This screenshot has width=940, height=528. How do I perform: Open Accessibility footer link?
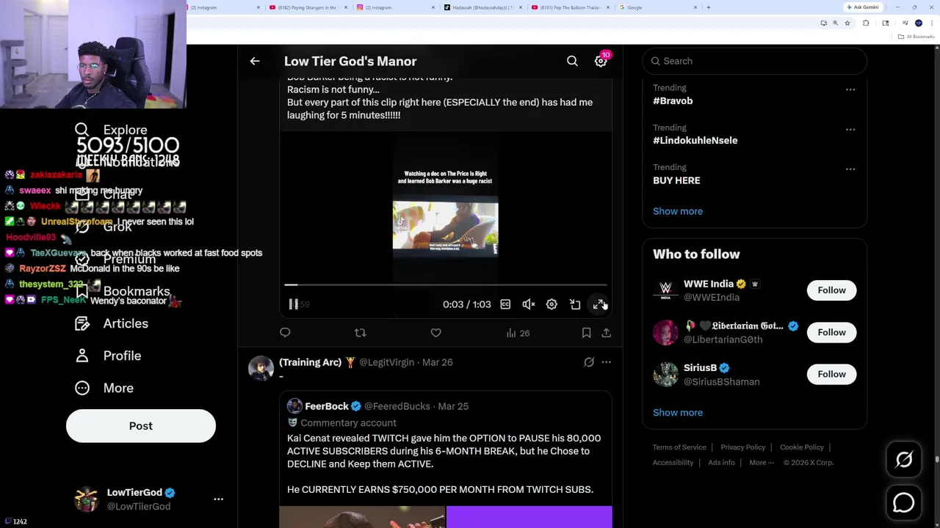(x=673, y=463)
